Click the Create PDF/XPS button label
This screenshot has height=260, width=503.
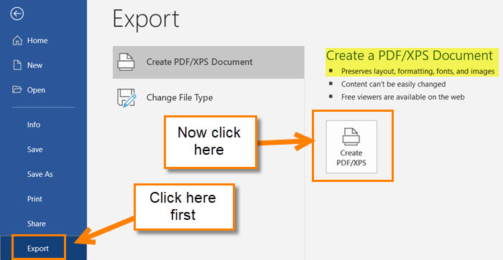coord(351,158)
